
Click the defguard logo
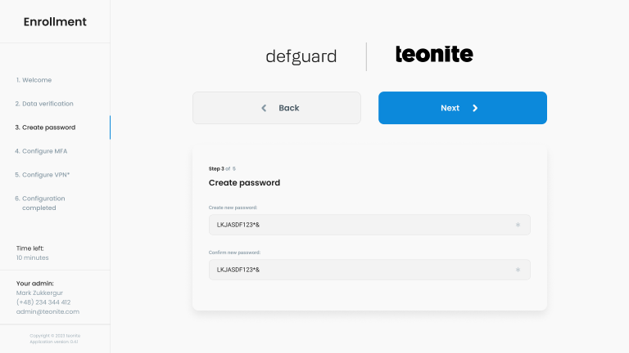click(x=301, y=56)
